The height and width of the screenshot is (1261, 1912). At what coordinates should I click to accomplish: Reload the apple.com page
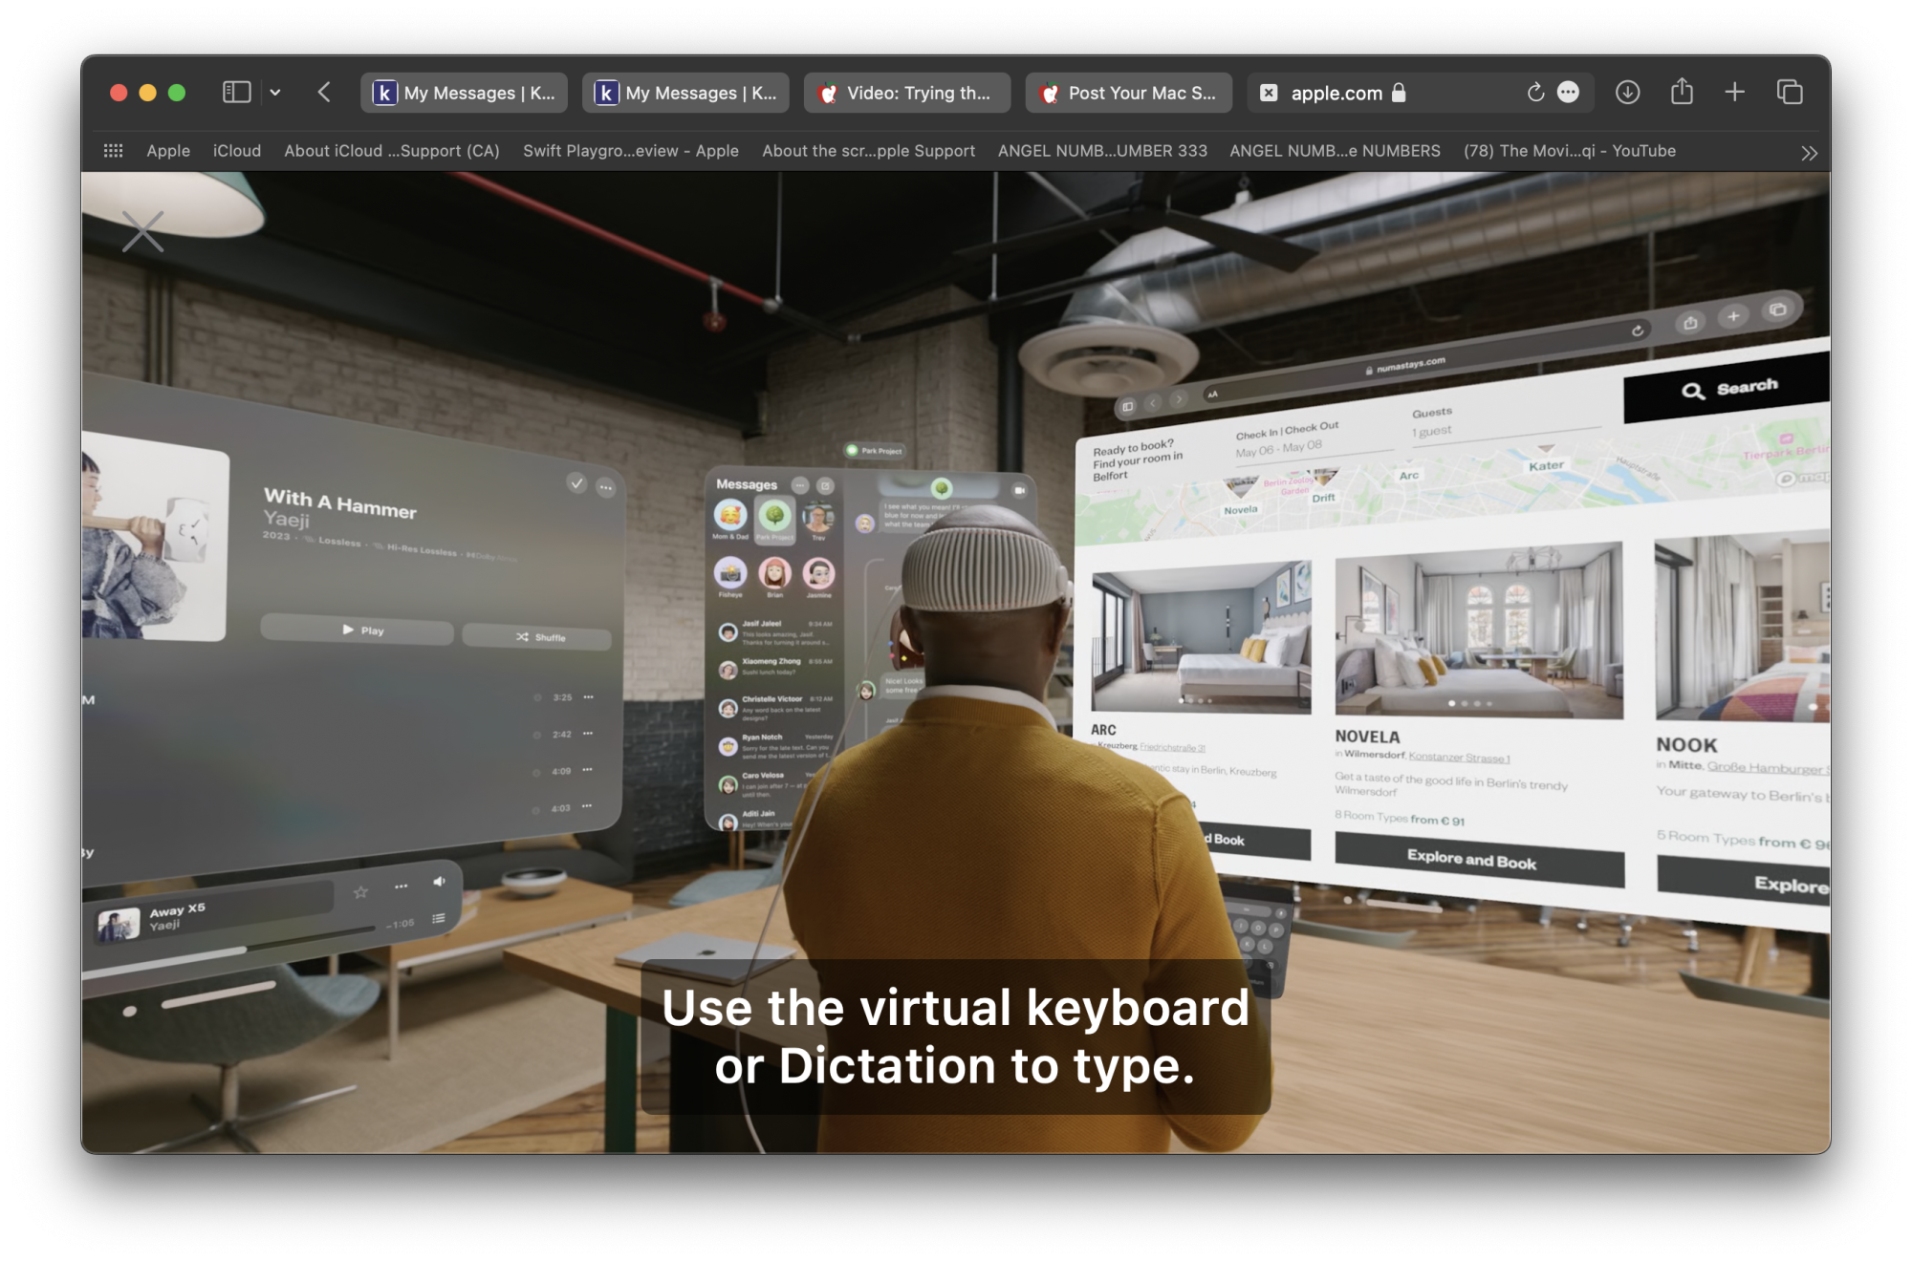(x=1535, y=93)
